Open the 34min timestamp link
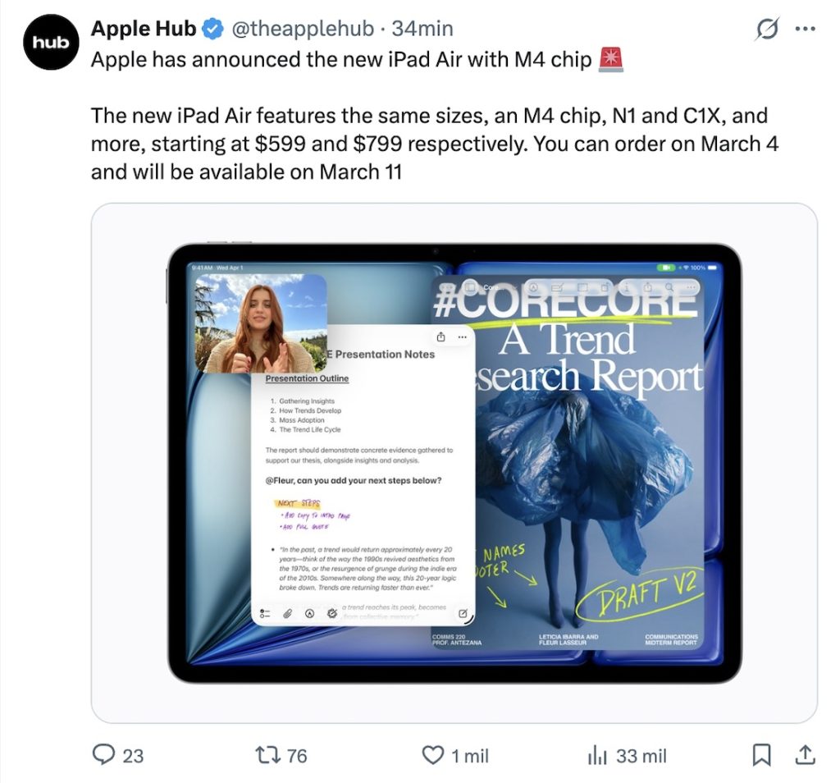The height and width of the screenshot is (783, 840). pyautogui.click(x=422, y=29)
